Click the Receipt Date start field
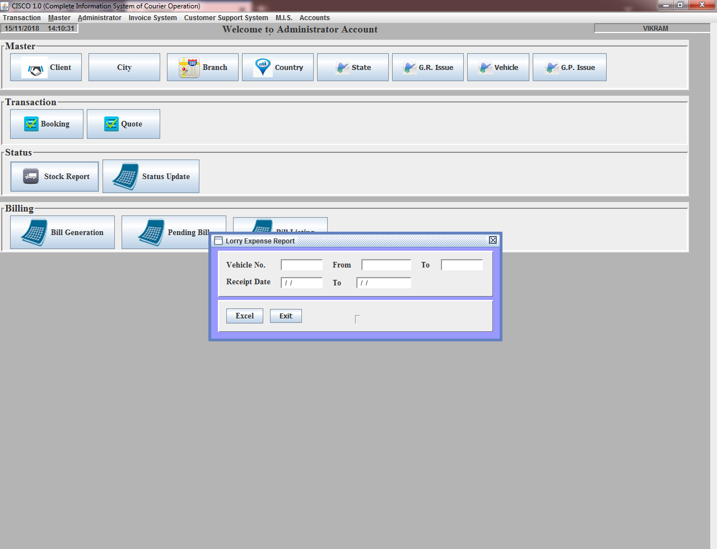Viewport: 717px width, 549px height. coord(301,283)
